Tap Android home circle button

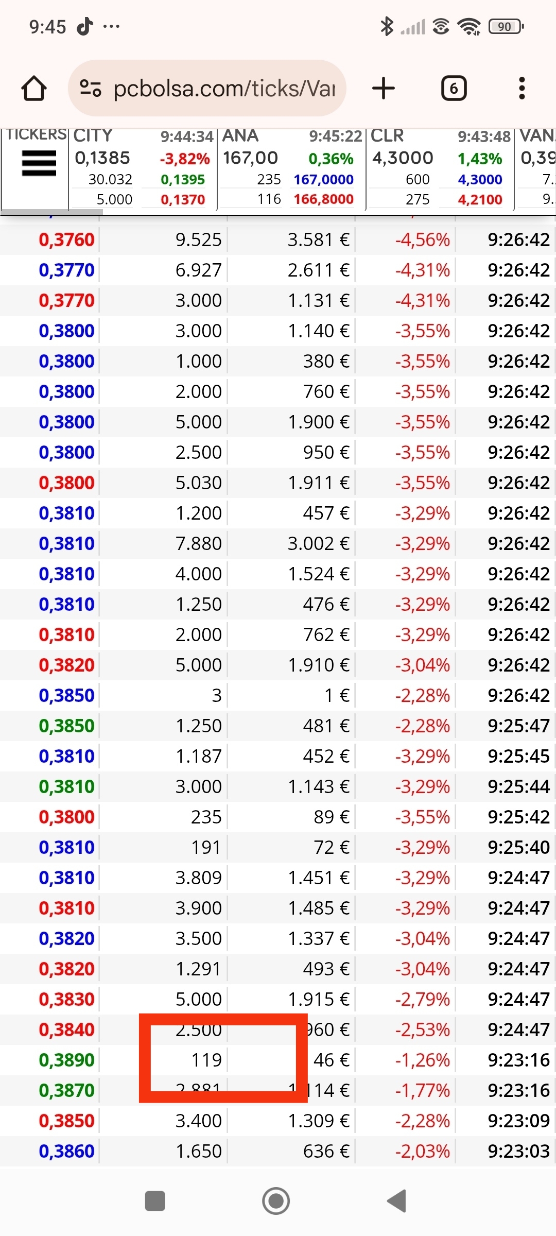click(276, 1201)
